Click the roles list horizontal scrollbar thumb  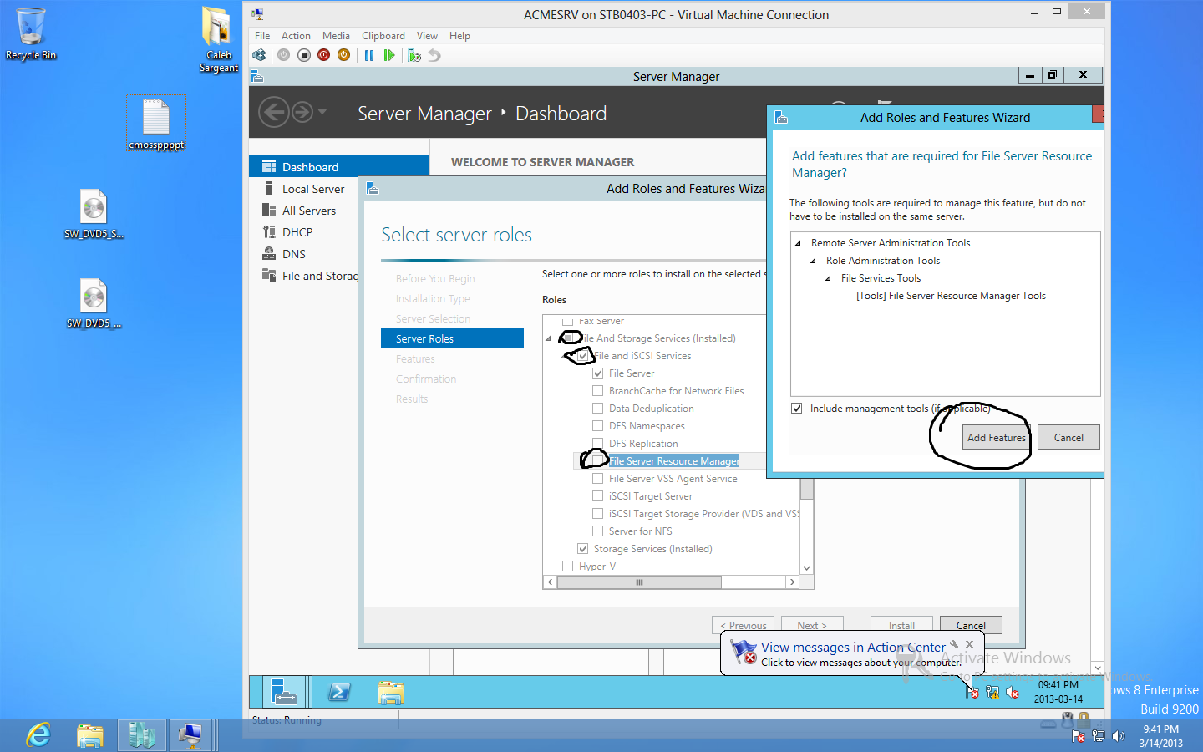click(x=639, y=582)
